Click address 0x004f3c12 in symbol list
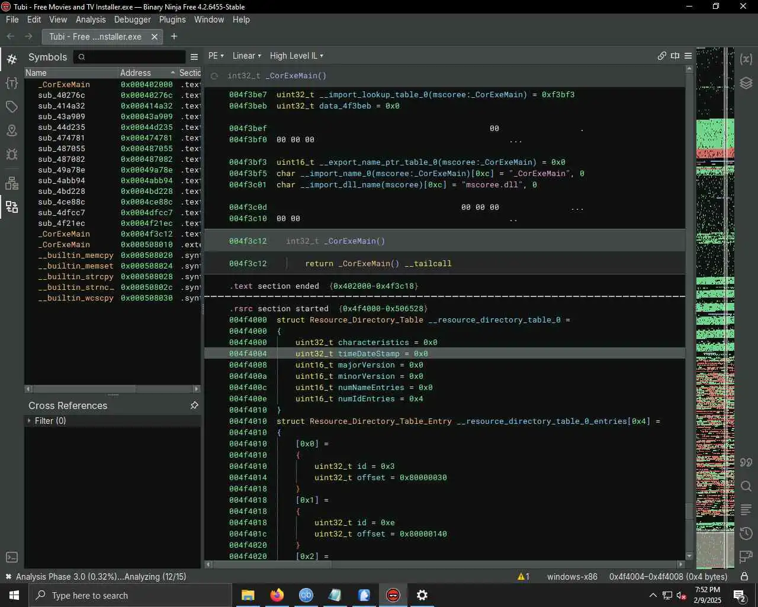 (x=147, y=234)
